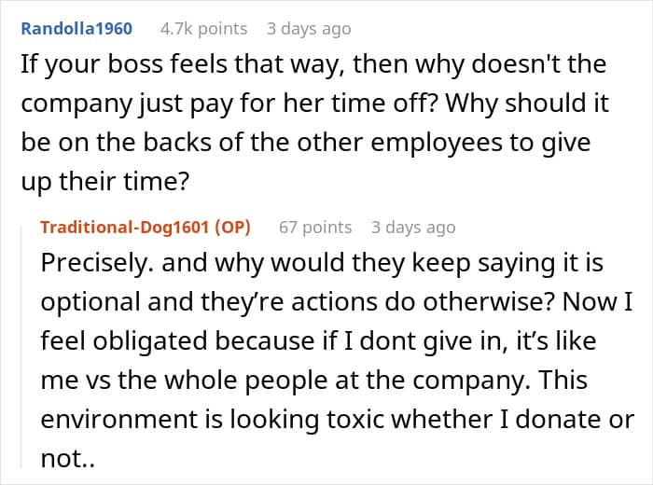Click the 67 points score

315,227
